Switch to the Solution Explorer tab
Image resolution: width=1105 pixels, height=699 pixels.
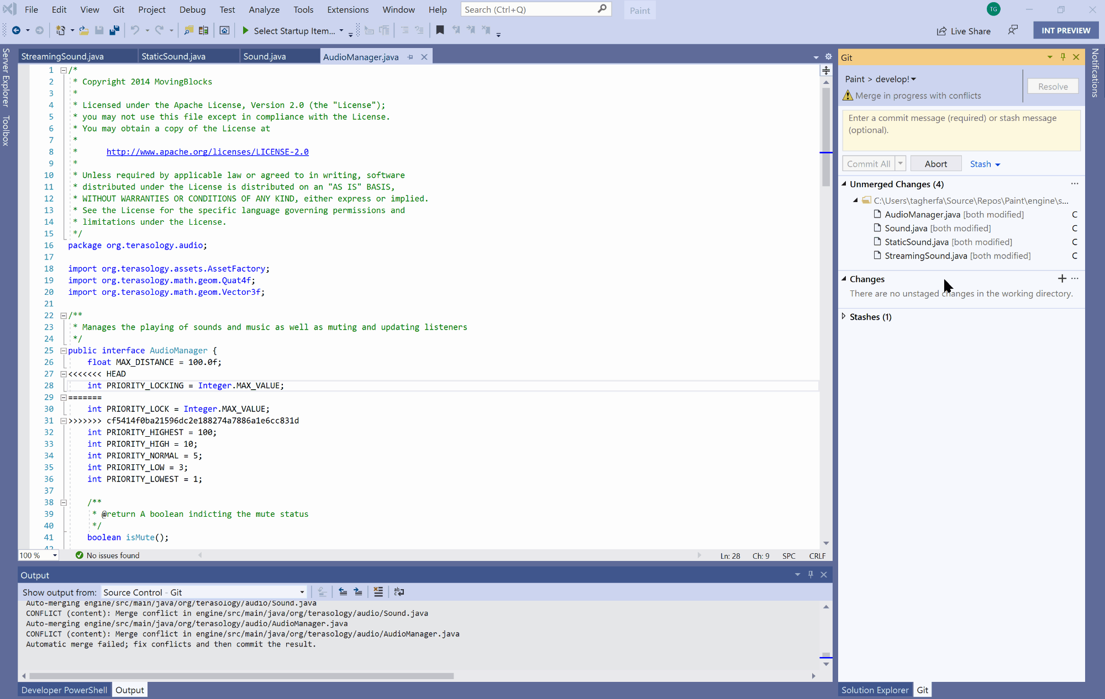pos(875,690)
